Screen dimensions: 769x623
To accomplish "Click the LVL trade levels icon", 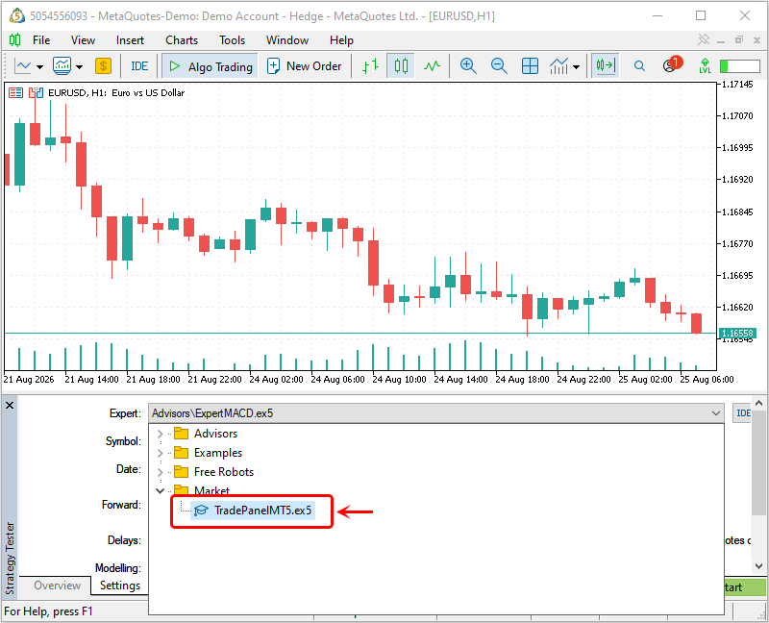I will tap(705, 65).
